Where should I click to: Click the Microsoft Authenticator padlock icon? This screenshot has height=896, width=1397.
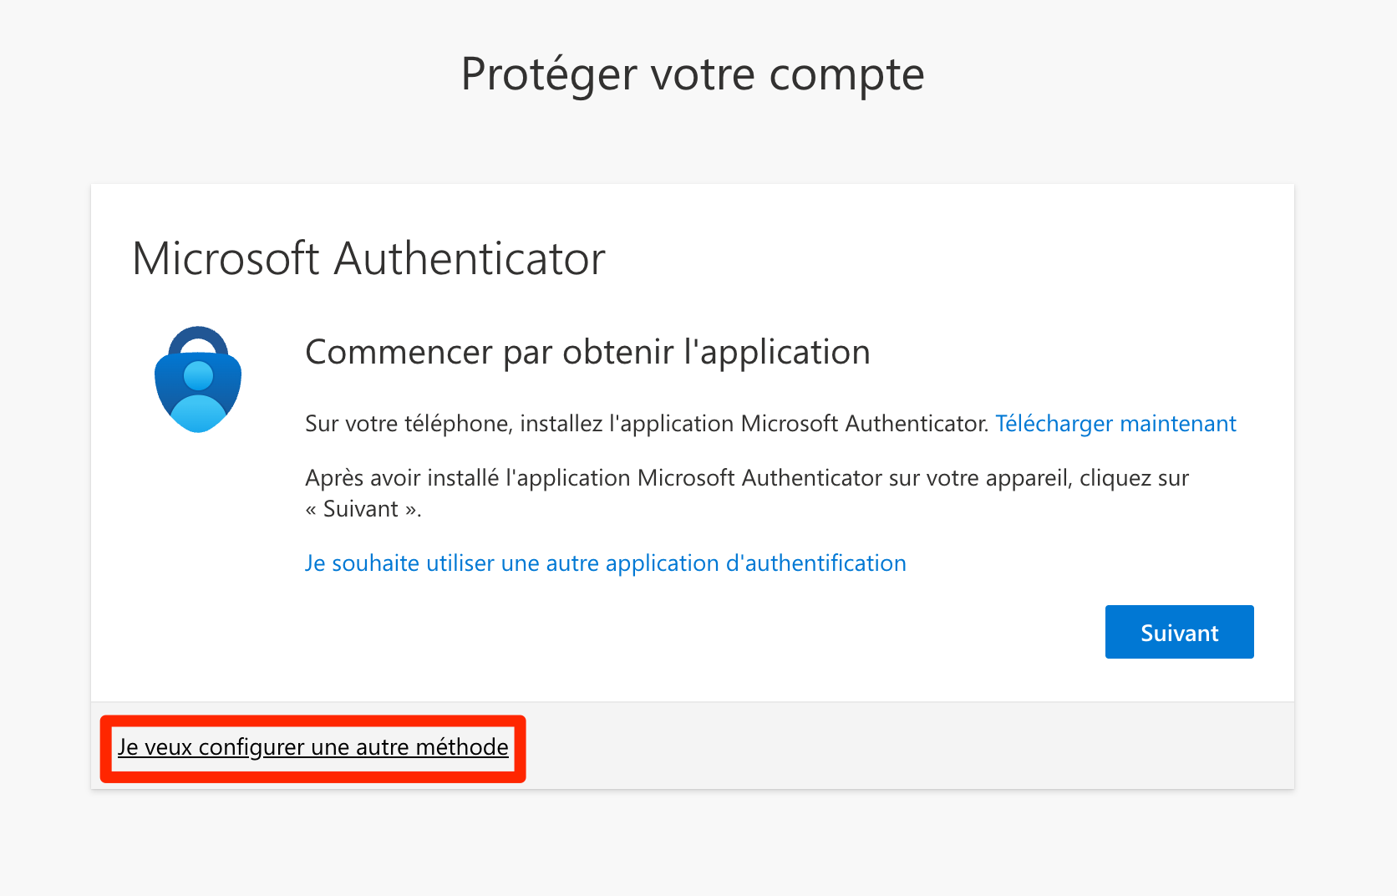[x=198, y=379]
